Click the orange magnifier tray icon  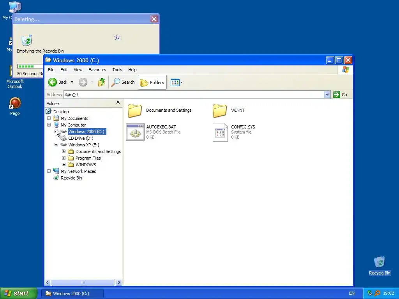pos(377,293)
